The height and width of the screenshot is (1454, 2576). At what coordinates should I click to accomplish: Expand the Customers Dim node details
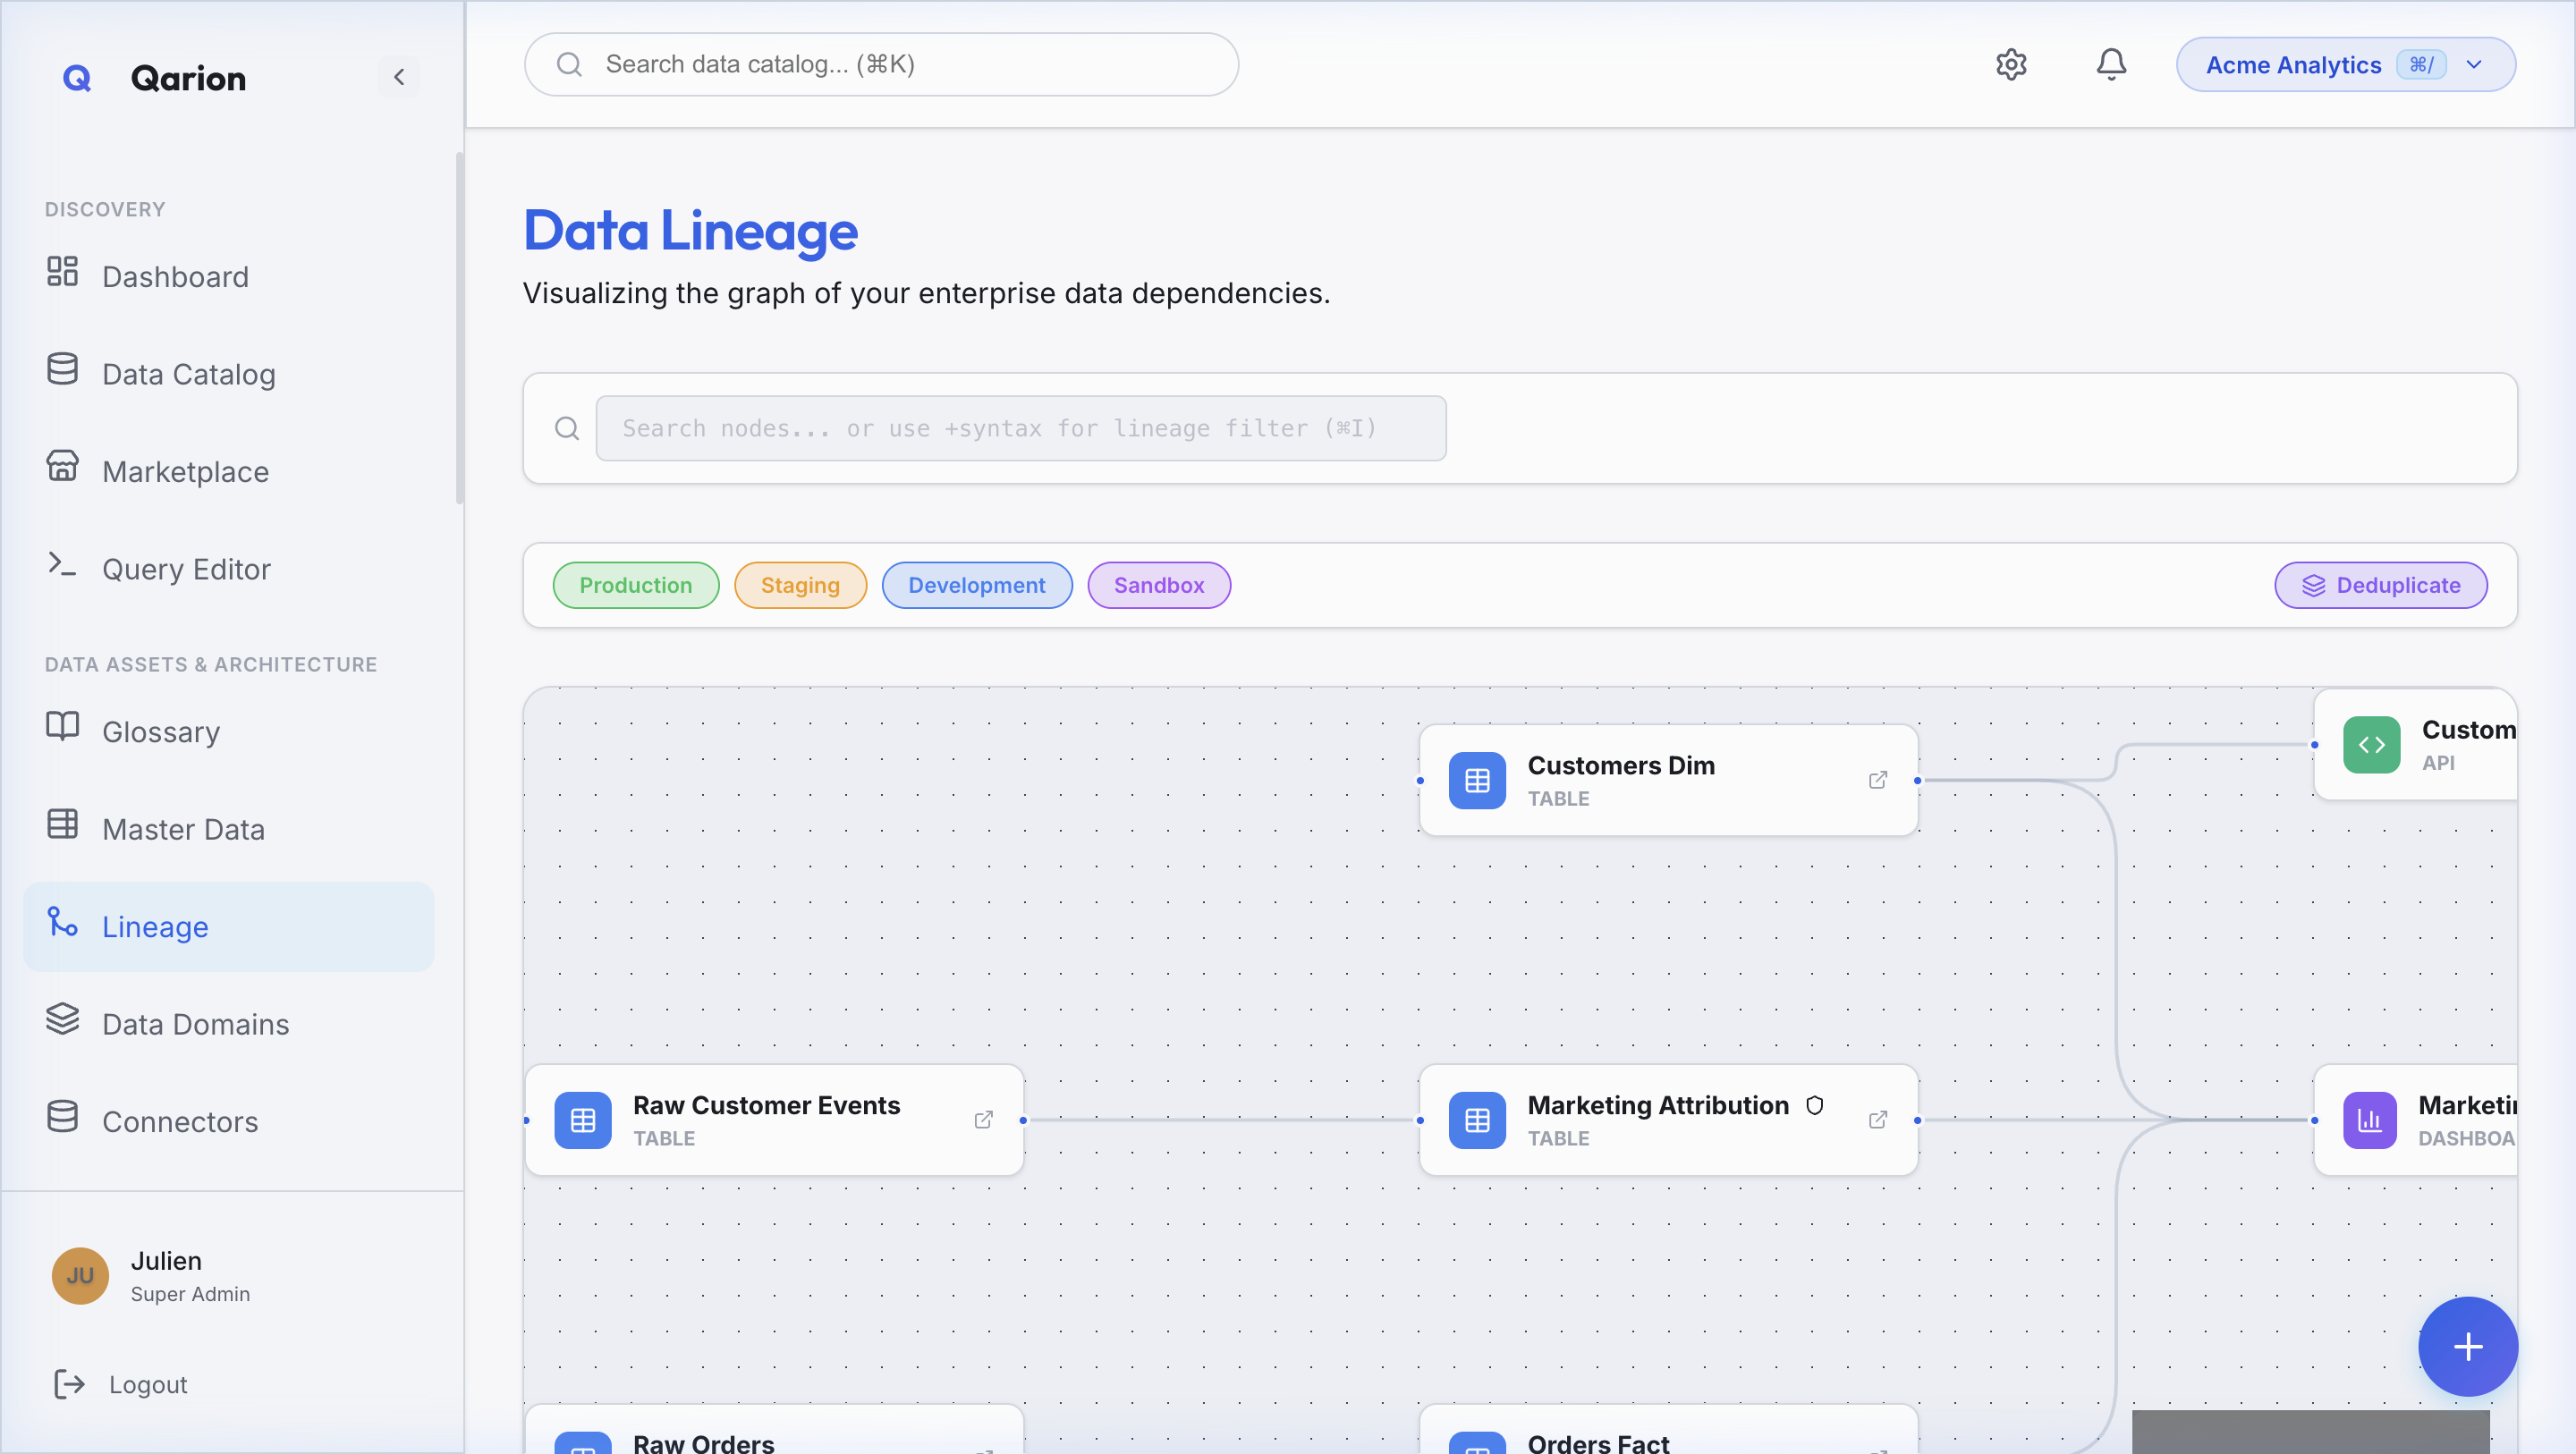point(1879,780)
